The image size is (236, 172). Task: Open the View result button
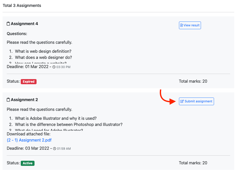click(190, 25)
